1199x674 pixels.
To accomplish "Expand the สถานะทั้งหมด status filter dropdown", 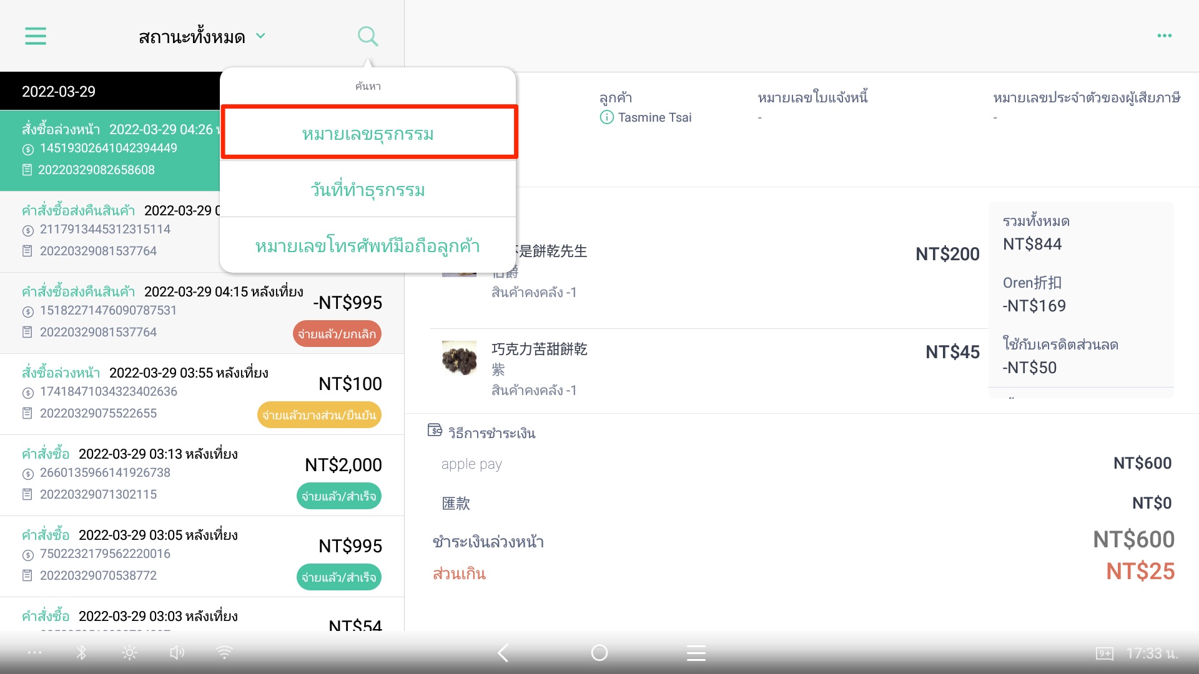I will pos(202,37).
